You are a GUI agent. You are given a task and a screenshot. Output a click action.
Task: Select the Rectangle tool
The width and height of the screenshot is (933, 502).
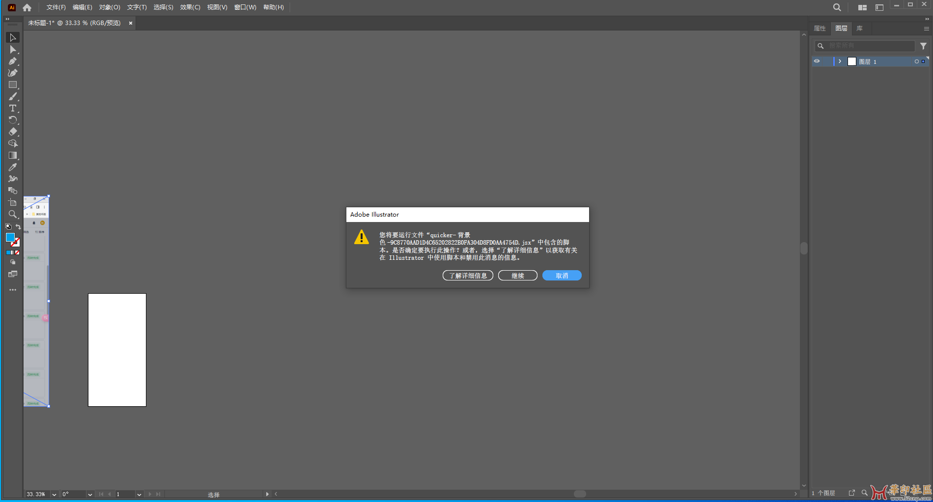pyautogui.click(x=13, y=85)
